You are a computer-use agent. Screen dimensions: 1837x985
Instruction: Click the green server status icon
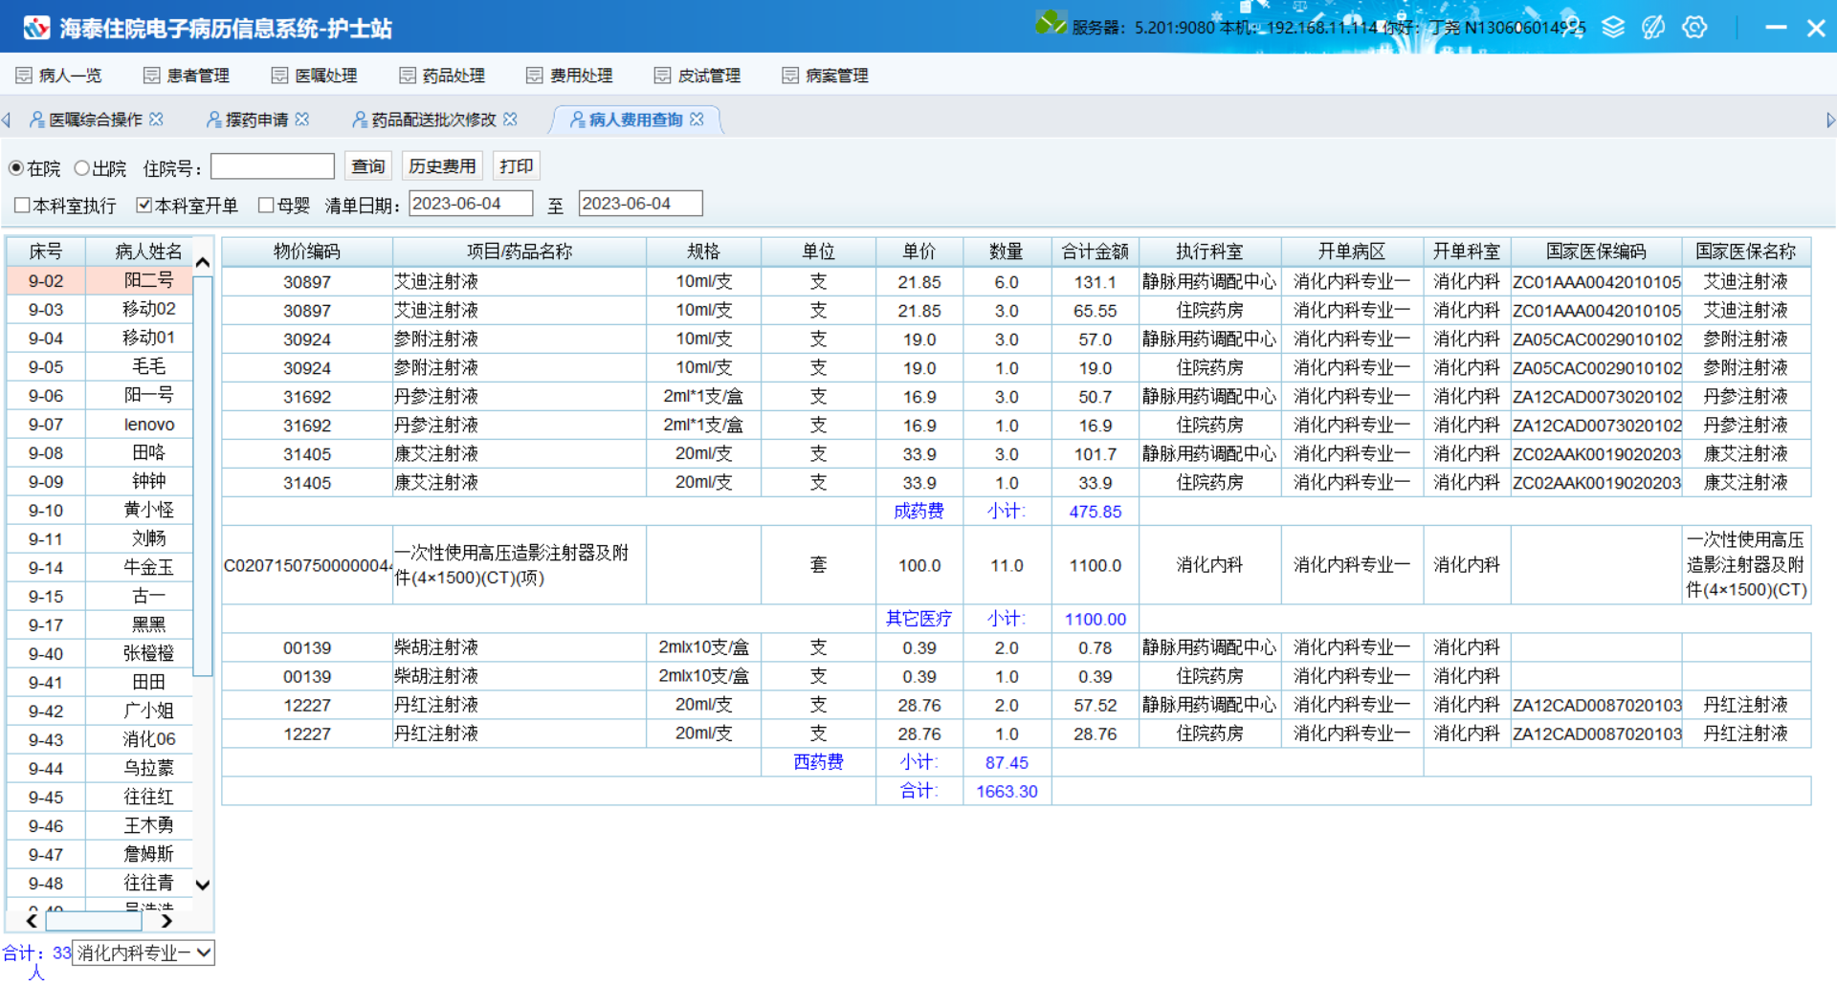[x=1051, y=24]
